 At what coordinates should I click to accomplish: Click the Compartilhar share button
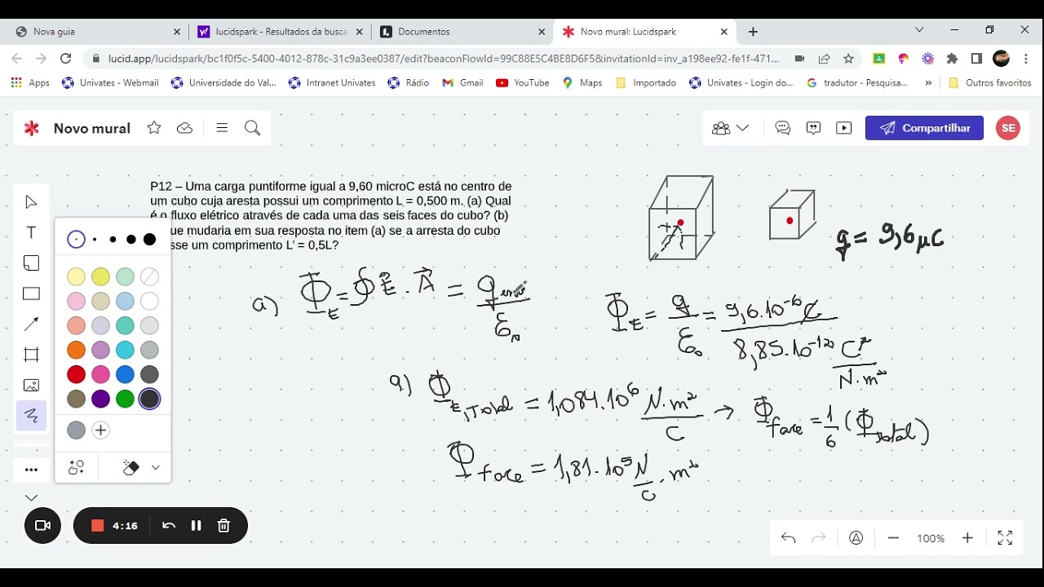click(924, 128)
